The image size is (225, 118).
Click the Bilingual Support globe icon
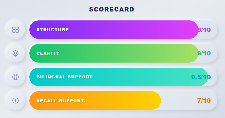15,77
